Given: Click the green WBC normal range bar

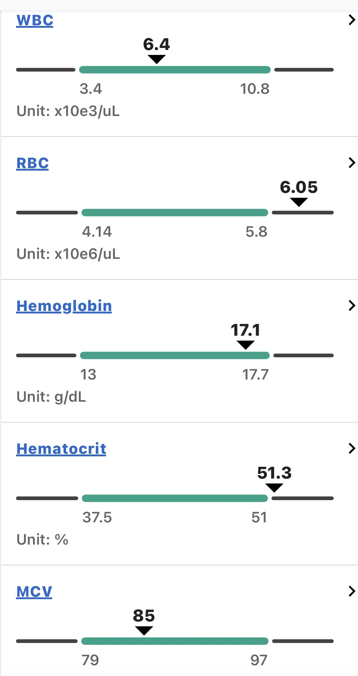Looking at the screenshot, I should click(175, 70).
